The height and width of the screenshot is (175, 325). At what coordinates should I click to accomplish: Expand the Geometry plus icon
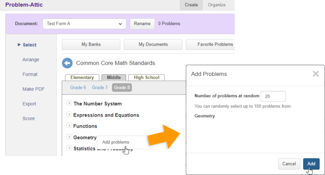pyautogui.click(x=69, y=137)
